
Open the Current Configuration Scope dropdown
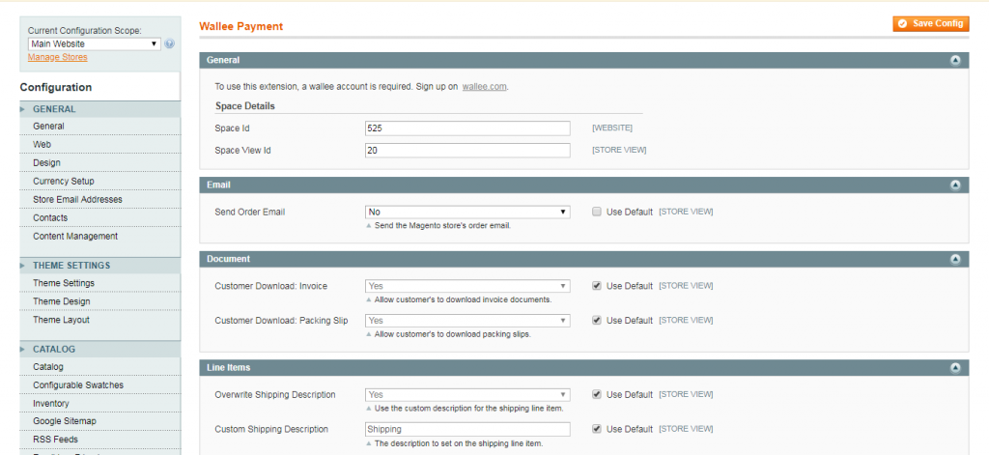[95, 44]
